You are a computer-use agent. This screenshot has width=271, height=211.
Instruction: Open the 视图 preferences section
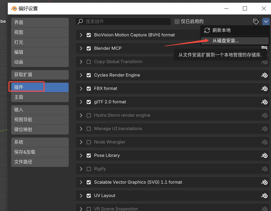(x=40, y=32)
